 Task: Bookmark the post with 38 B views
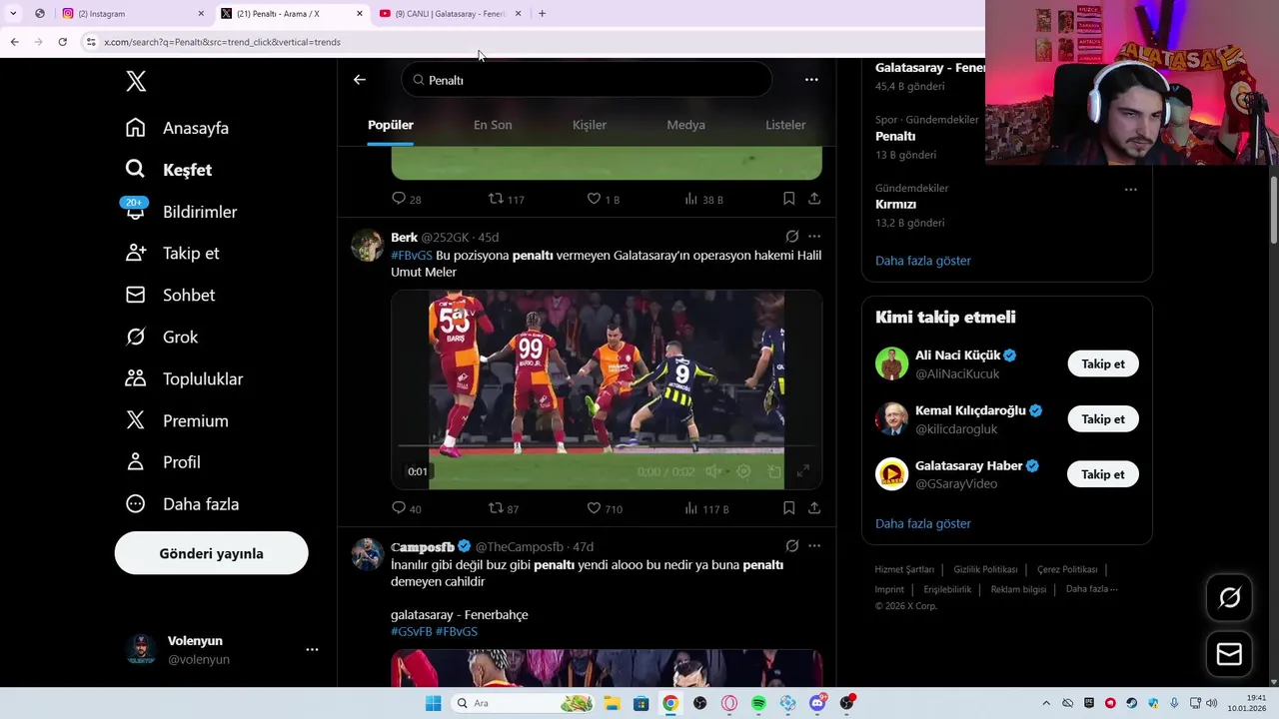tap(788, 199)
